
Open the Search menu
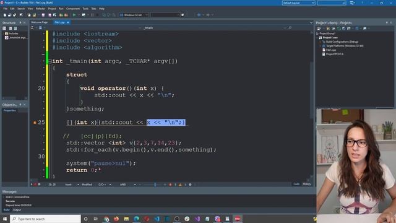click(x=21, y=9)
